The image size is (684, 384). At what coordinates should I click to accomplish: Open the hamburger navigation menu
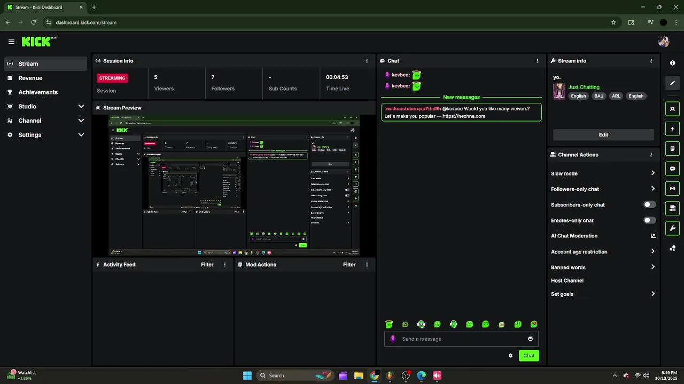click(11, 42)
